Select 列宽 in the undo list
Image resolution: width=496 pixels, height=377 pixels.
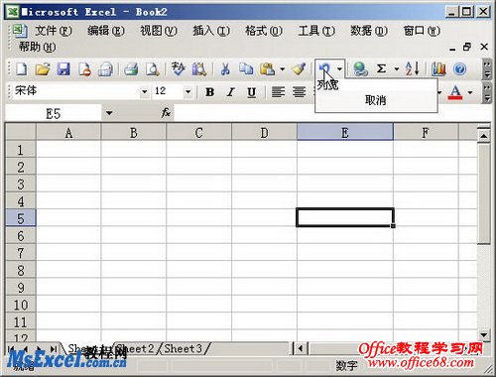327,85
